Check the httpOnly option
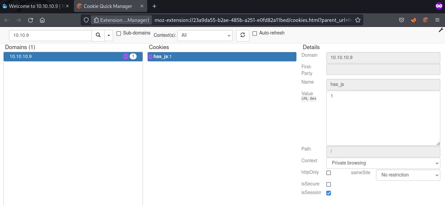 [x=329, y=173]
